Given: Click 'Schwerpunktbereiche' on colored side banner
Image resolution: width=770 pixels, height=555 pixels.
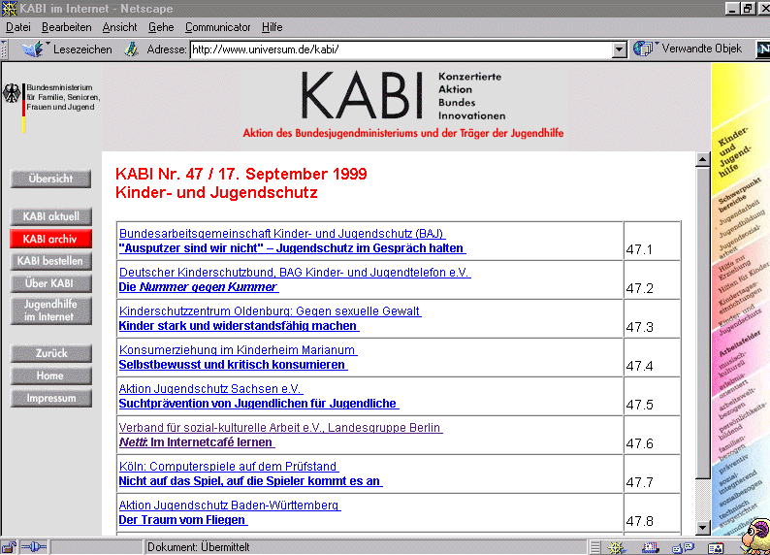Looking at the screenshot, I should tap(739, 194).
